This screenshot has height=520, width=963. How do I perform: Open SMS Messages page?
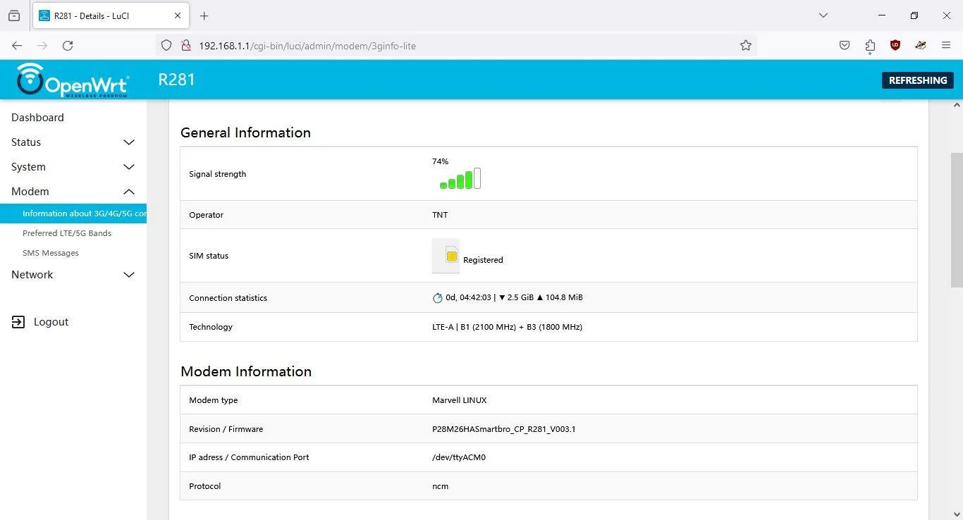51,253
